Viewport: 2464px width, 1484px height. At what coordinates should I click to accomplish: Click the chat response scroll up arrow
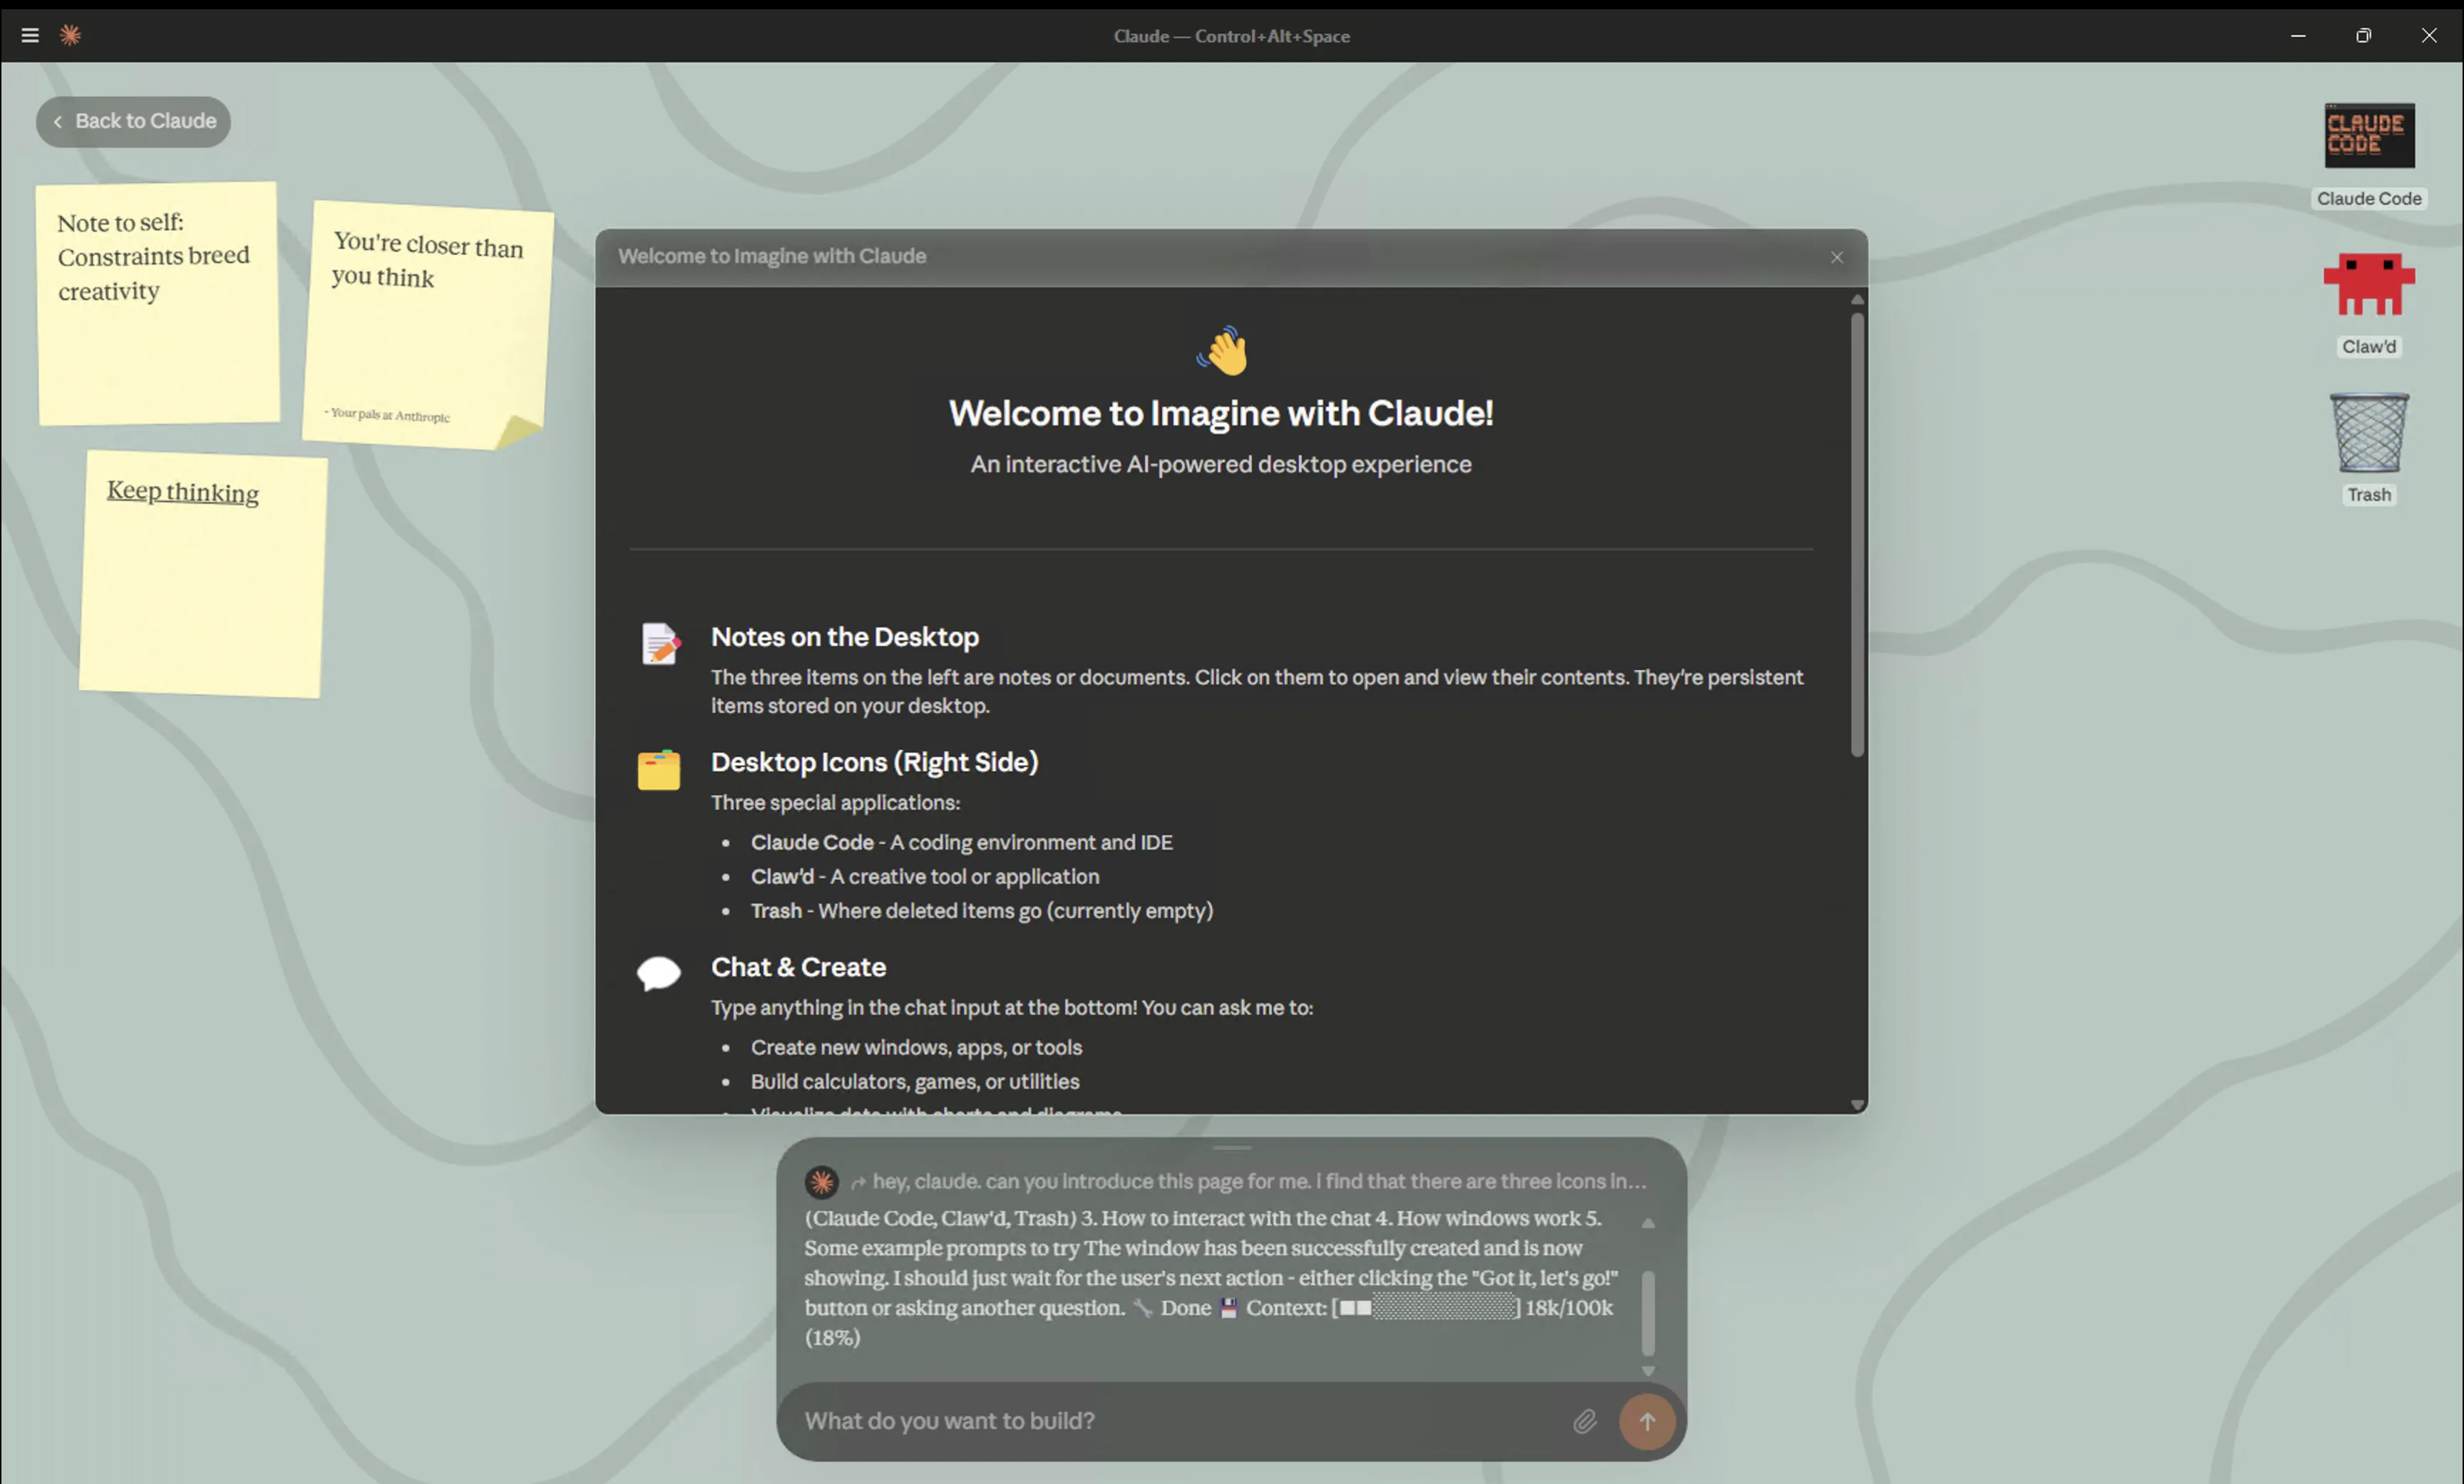[1648, 1223]
